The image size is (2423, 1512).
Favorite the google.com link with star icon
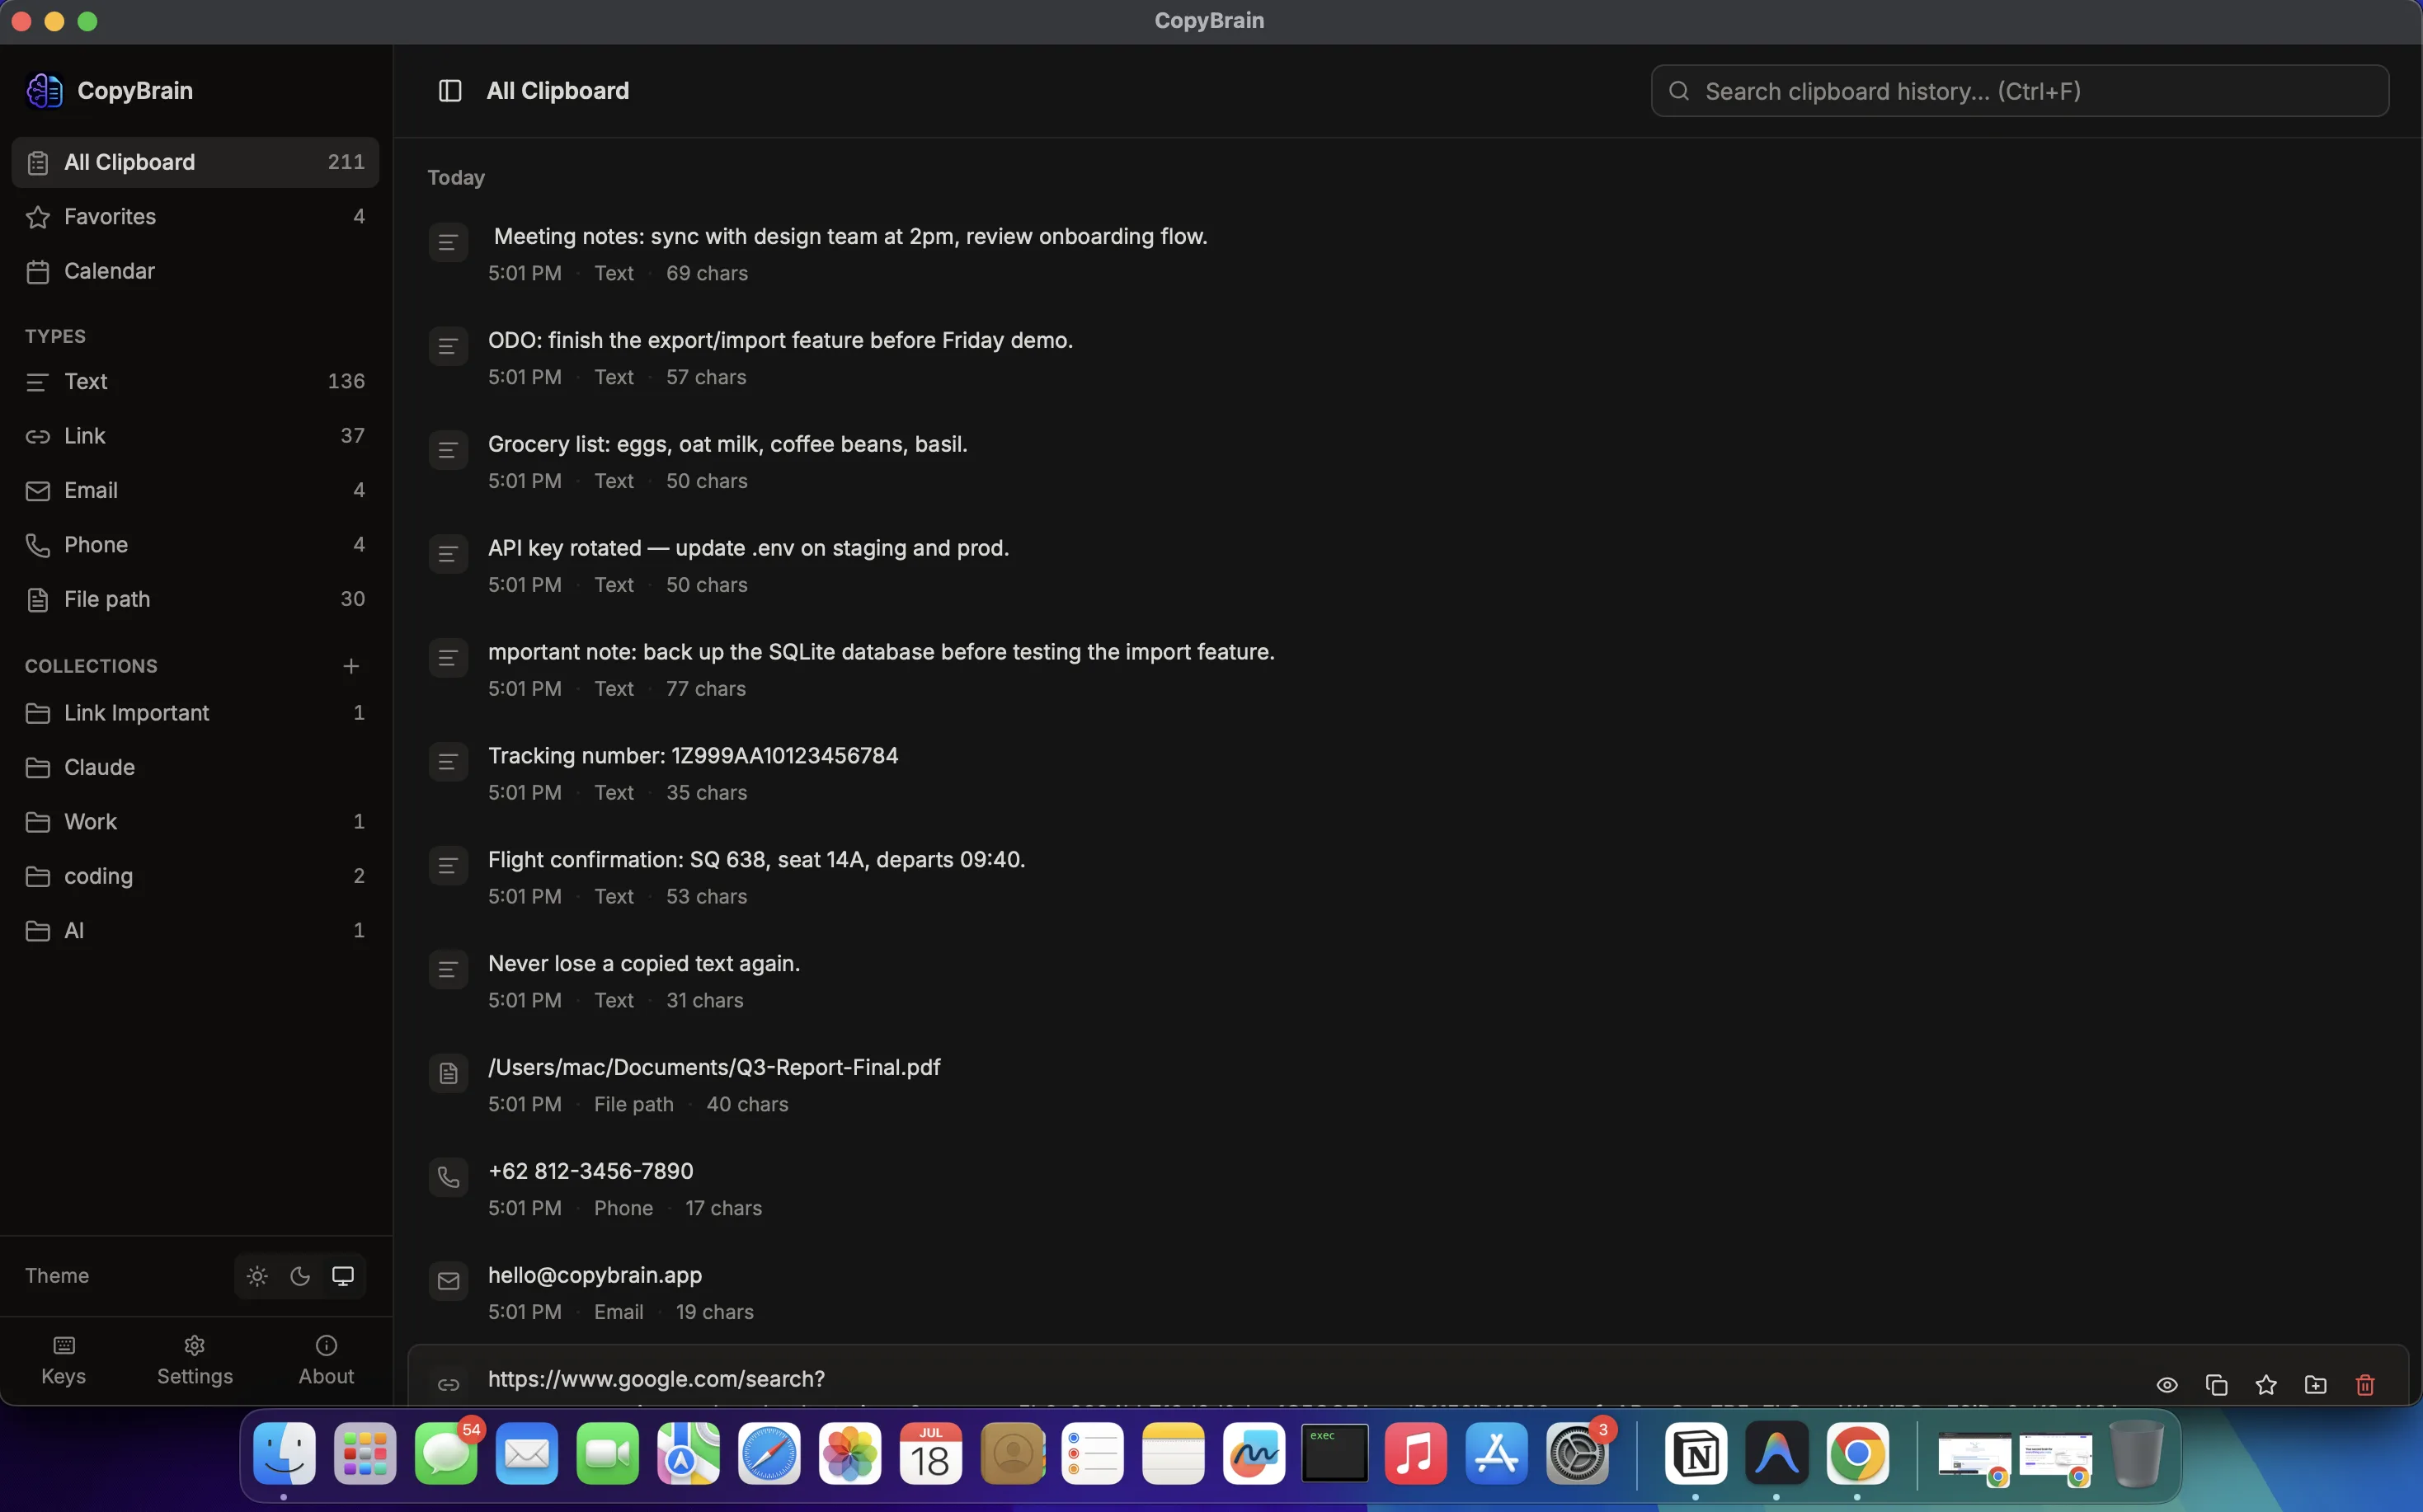tap(2266, 1385)
